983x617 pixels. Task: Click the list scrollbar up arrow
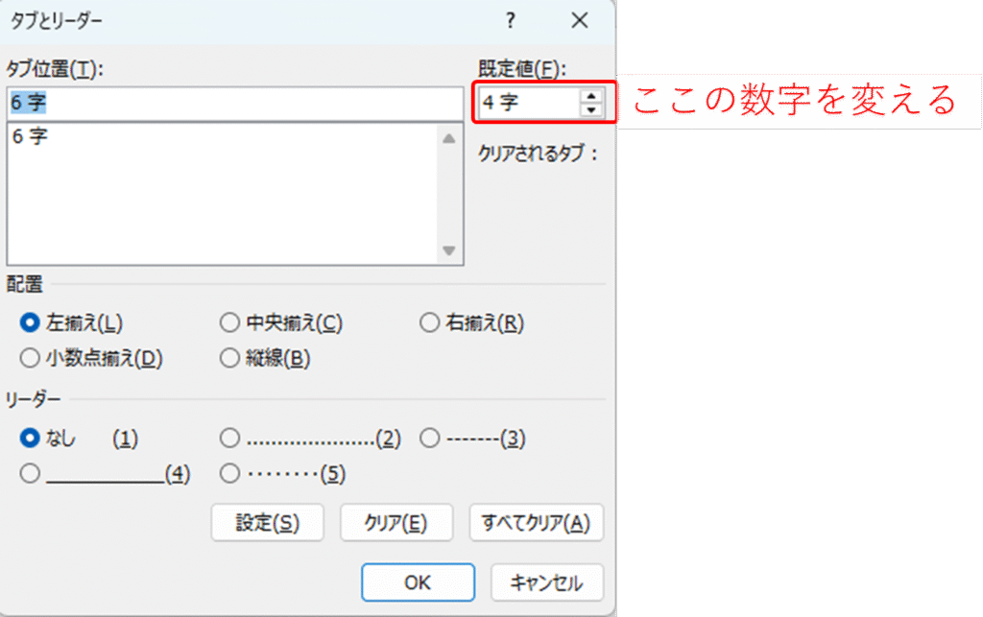pos(448,138)
